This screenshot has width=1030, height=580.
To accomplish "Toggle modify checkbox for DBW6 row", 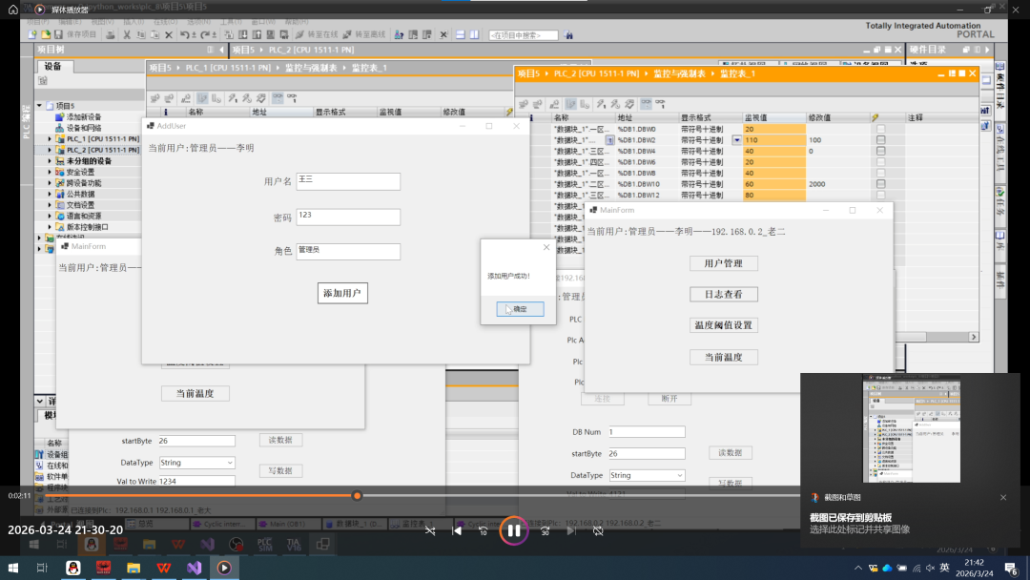I will [x=881, y=162].
